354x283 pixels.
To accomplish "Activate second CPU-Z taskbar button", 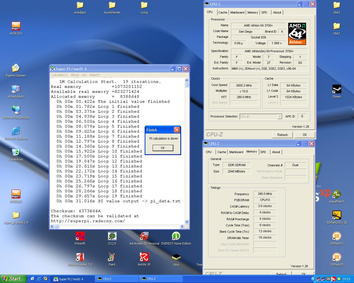I will pyautogui.click(x=160, y=279).
